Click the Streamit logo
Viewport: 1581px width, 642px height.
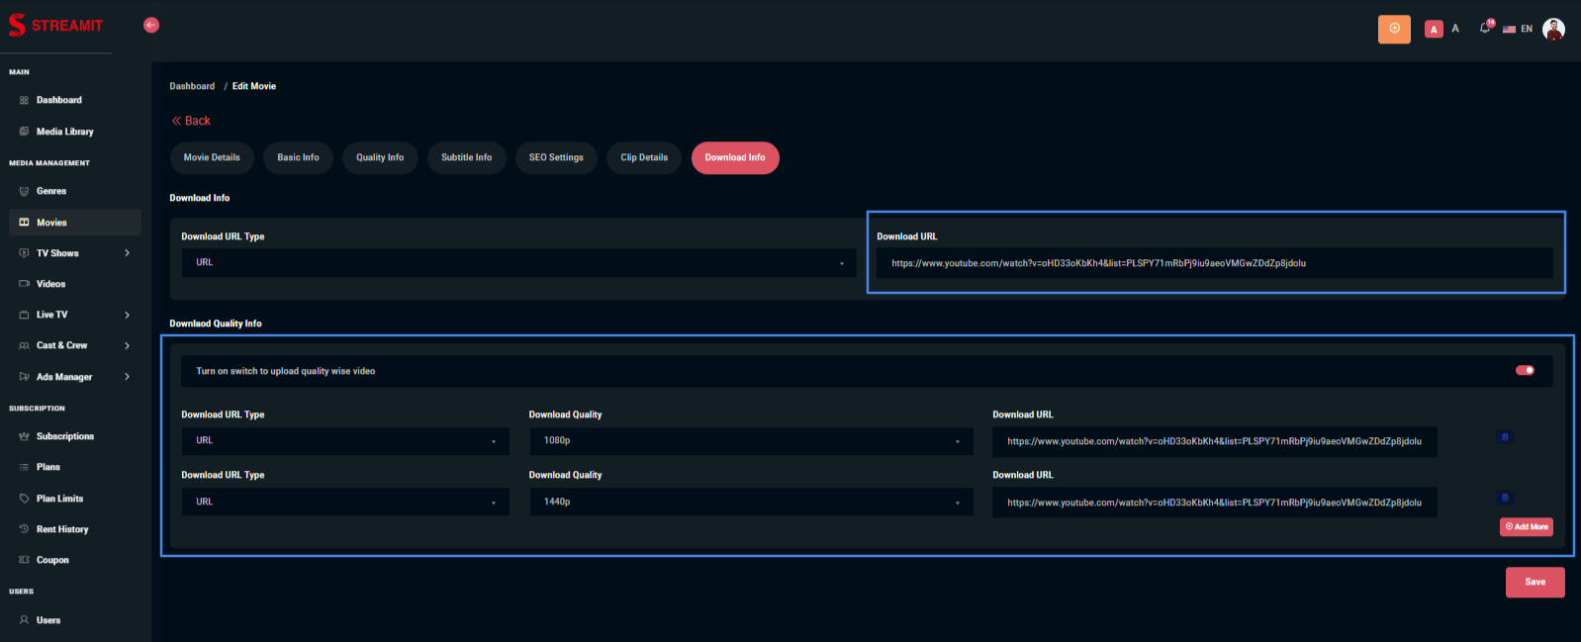point(56,26)
